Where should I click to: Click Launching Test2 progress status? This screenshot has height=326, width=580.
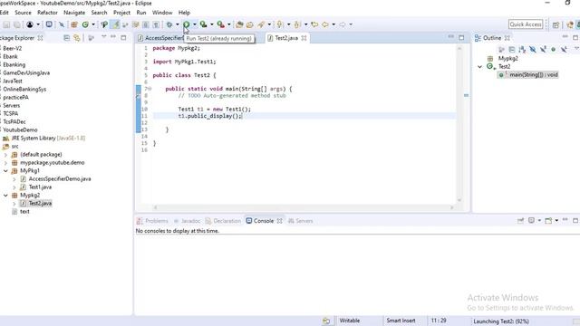(501, 321)
